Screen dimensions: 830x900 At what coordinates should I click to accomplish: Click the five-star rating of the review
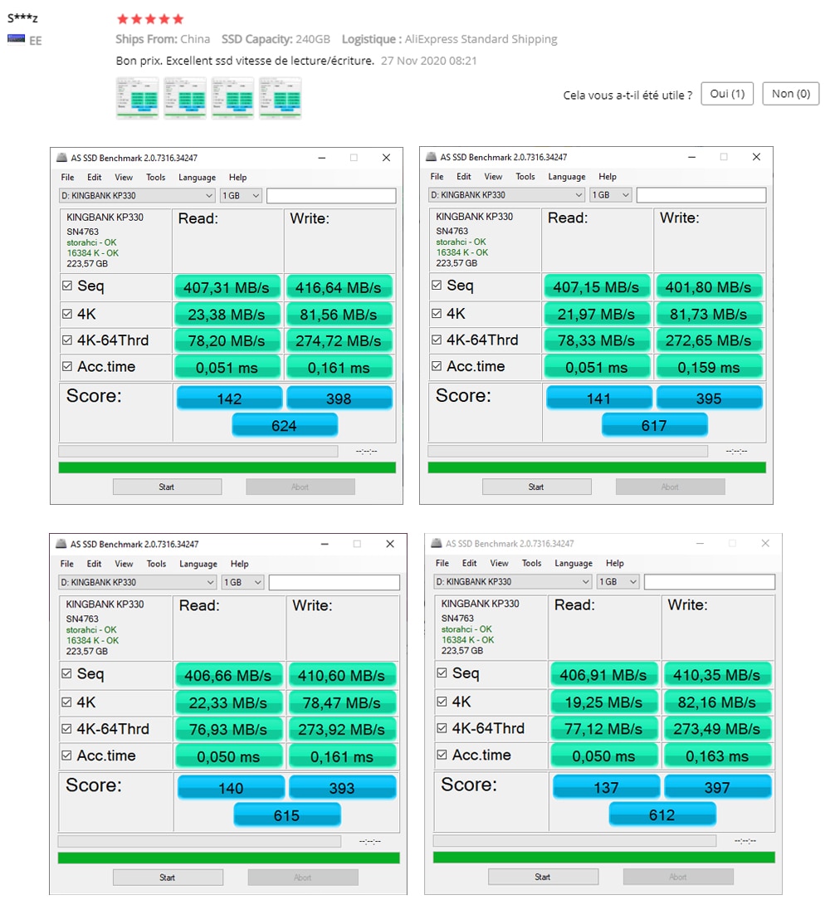pyautogui.click(x=150, y=19)
